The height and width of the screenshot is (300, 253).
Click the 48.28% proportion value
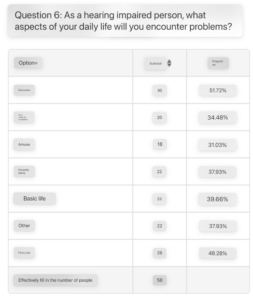pos(218,253)
